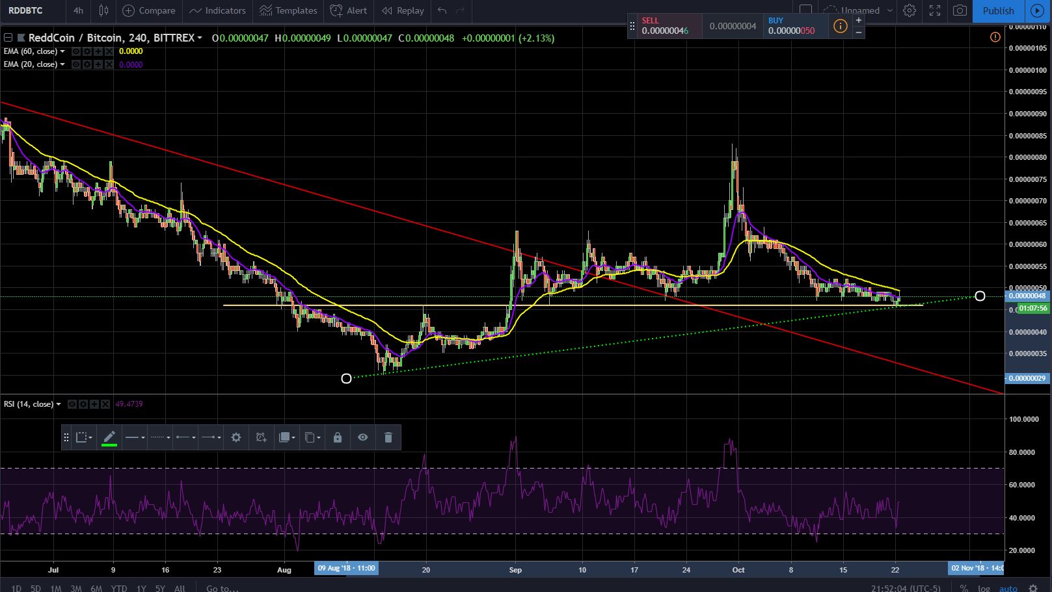The width and height of the screenshot is (1052, 592).
Task: Click the BUY price button
Action: click(x=796, y=26)
